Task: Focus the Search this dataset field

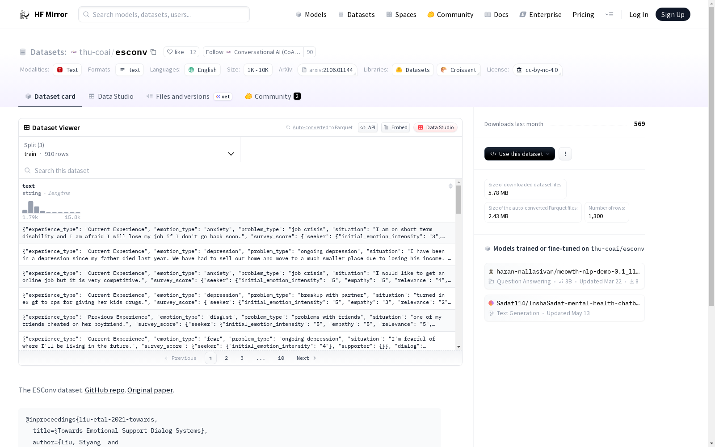Action: point(240,170)
